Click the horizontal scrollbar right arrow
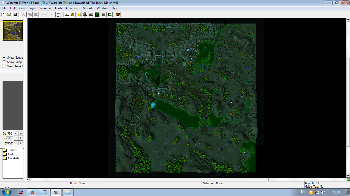 [x=344, y=179]
